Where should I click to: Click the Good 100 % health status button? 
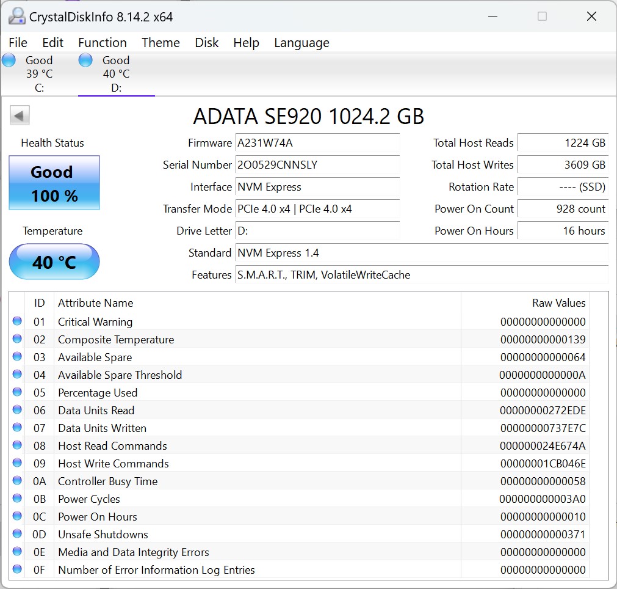click(54, 183)
